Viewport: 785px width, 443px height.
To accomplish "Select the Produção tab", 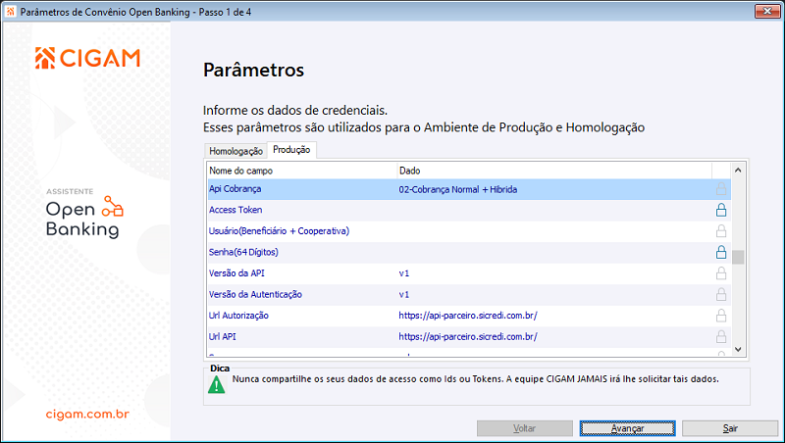I will (x=291, y=150).
